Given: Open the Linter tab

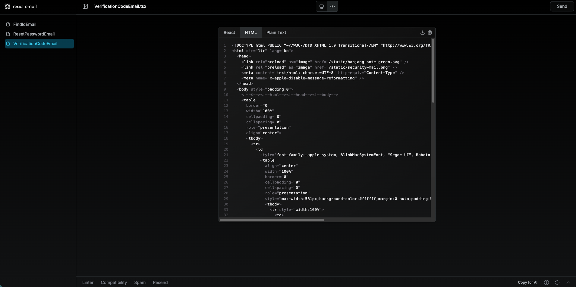Looking at the screenshot, I should [88, 282].
